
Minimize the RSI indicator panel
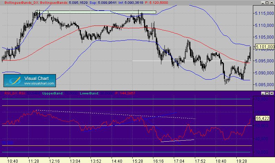[x=263, y=93]
